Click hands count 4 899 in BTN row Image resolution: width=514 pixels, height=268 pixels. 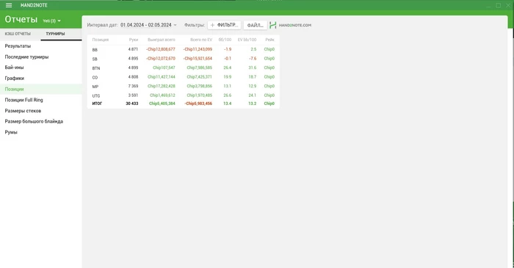(133, 68)
